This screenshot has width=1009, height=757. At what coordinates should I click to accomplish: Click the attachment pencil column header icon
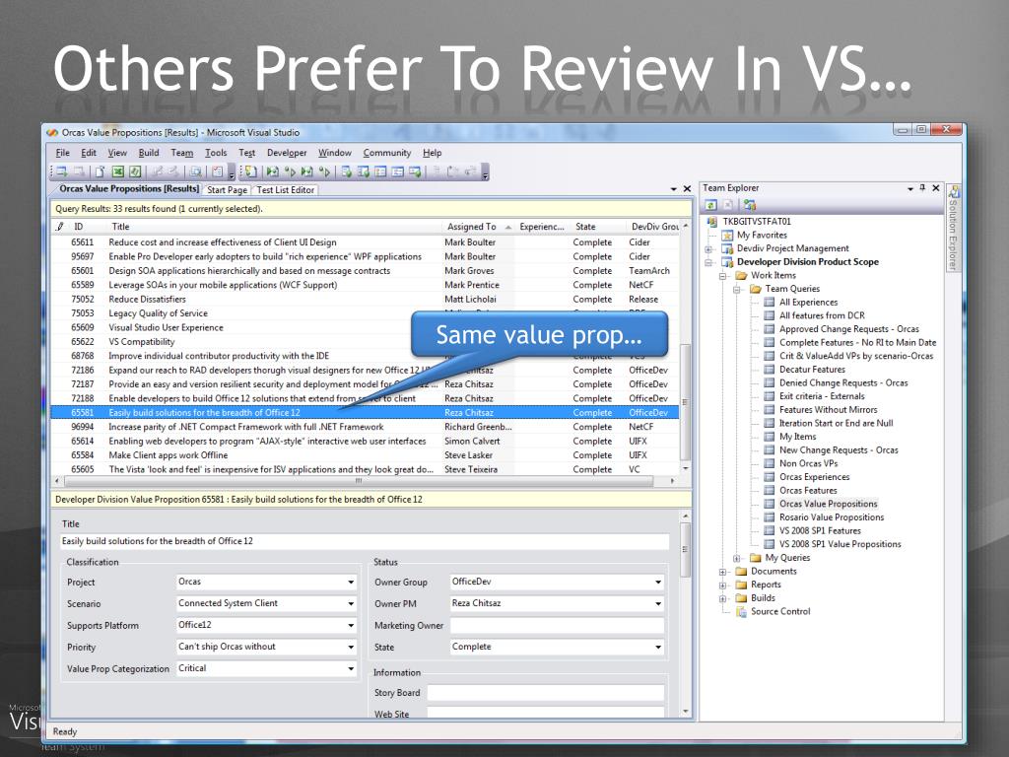(60, 227)
